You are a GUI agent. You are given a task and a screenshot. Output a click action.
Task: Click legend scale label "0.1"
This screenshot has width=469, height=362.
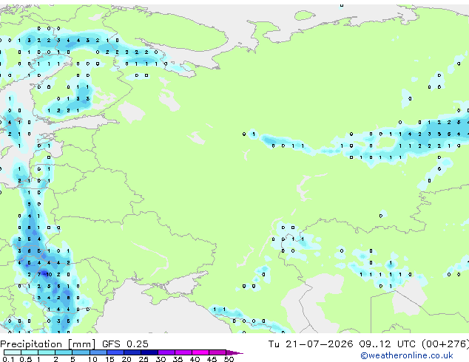tap(9, 359)
